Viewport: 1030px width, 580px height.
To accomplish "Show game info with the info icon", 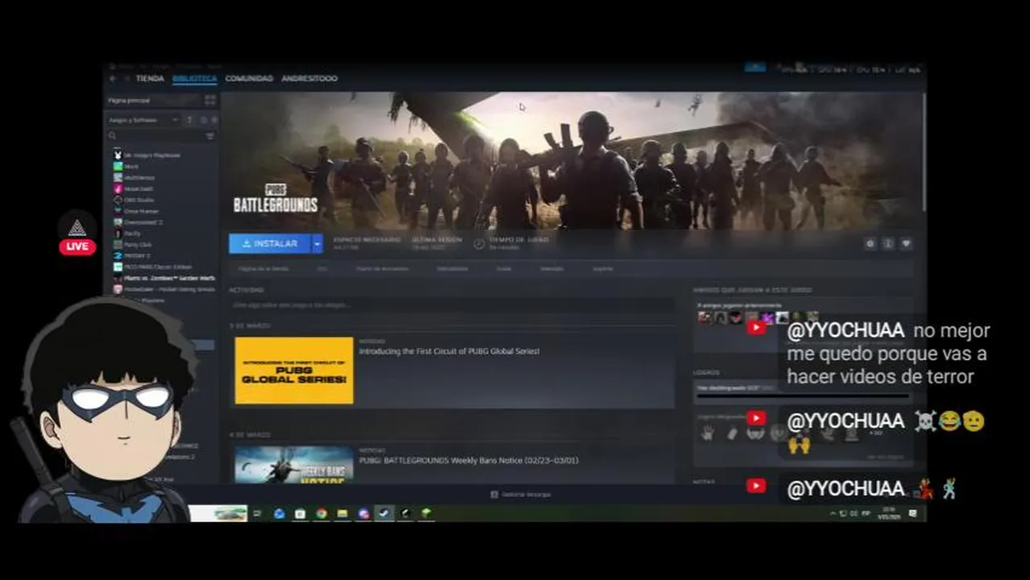I will click(x=888, y=243).
